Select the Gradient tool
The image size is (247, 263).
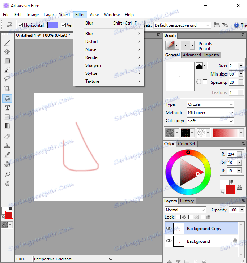7,126
